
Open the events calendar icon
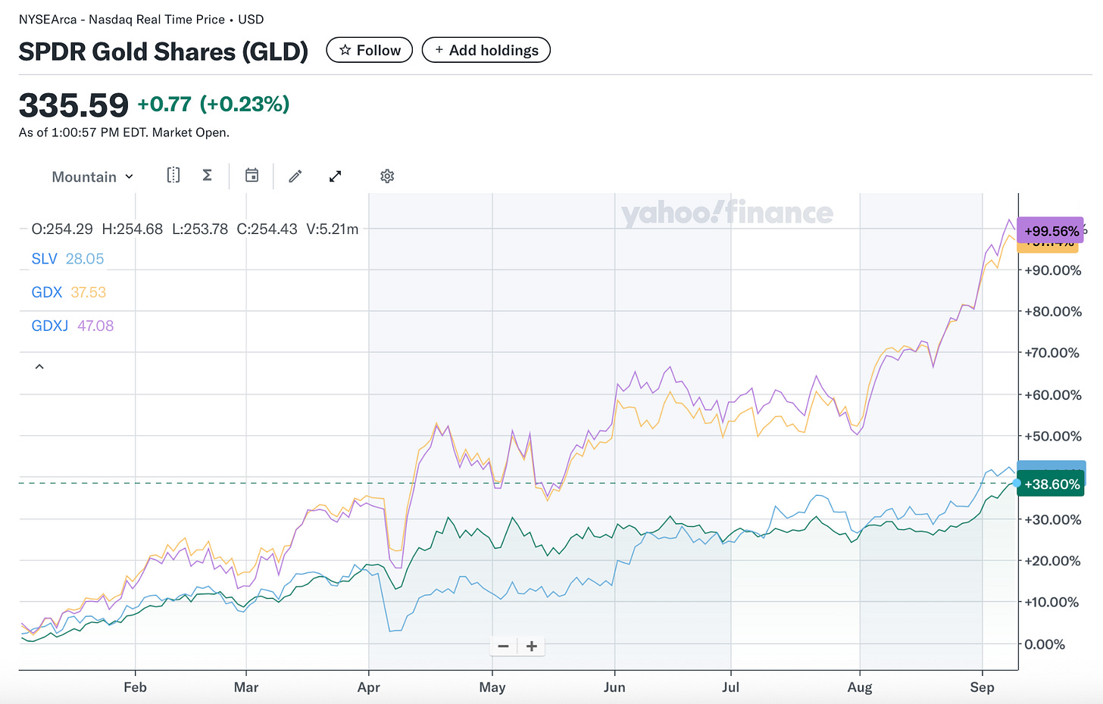click(252, 176)
